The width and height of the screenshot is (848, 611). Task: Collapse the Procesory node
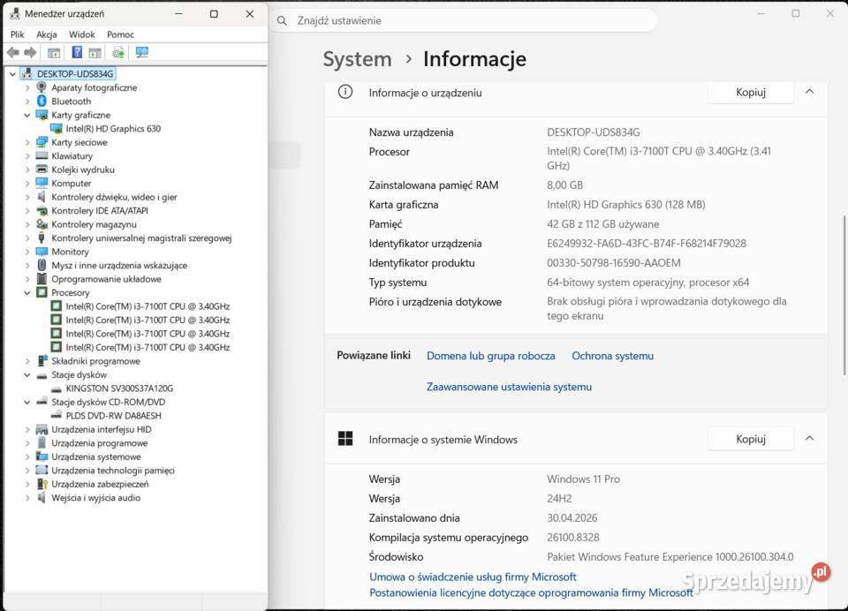pos(27,292)
